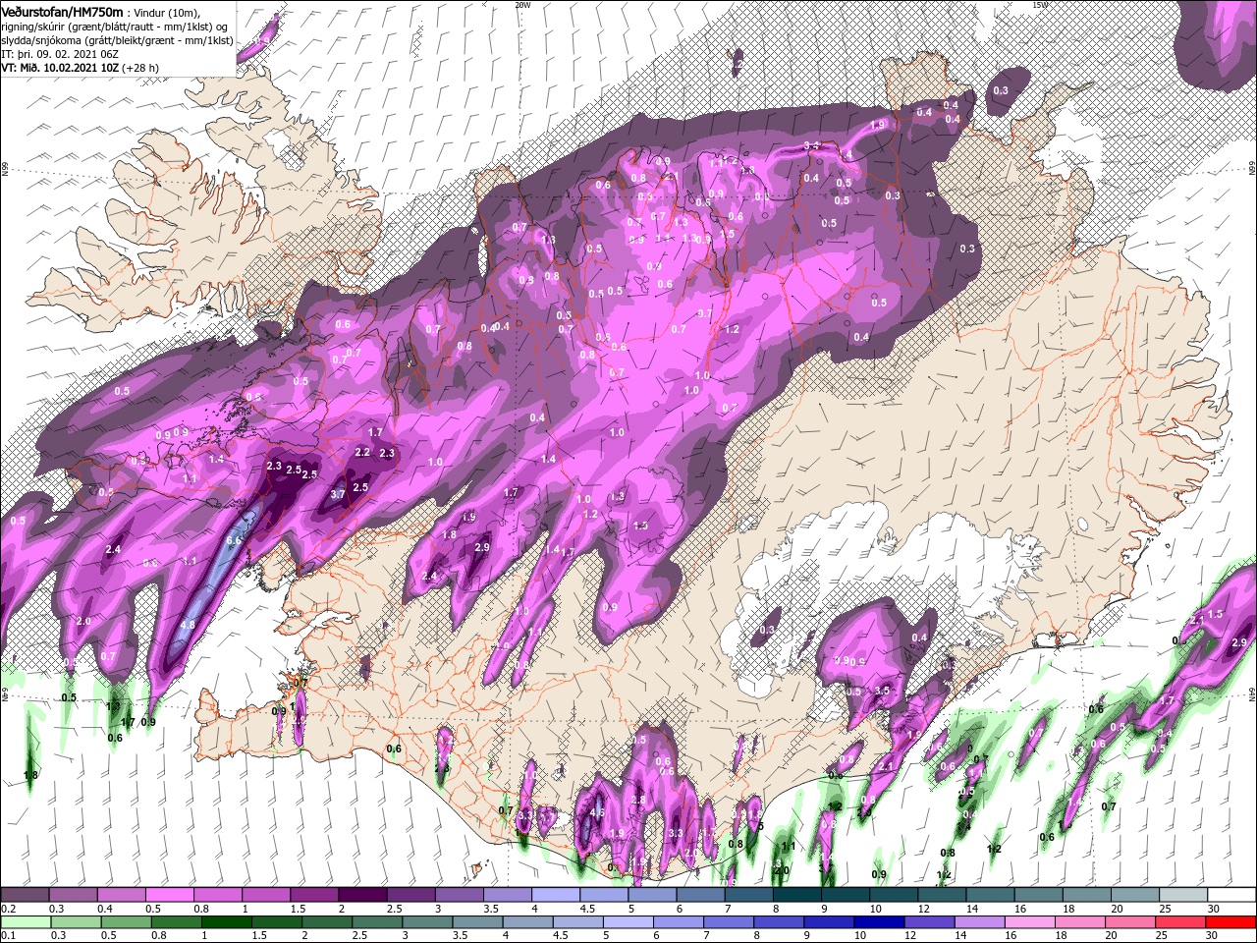Click the 2.8 value on the south coast

(637, 801)
